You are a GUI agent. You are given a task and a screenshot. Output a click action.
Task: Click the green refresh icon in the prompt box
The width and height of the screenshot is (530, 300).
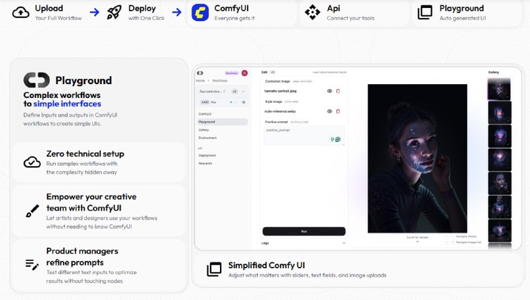[x=338, y=139]
